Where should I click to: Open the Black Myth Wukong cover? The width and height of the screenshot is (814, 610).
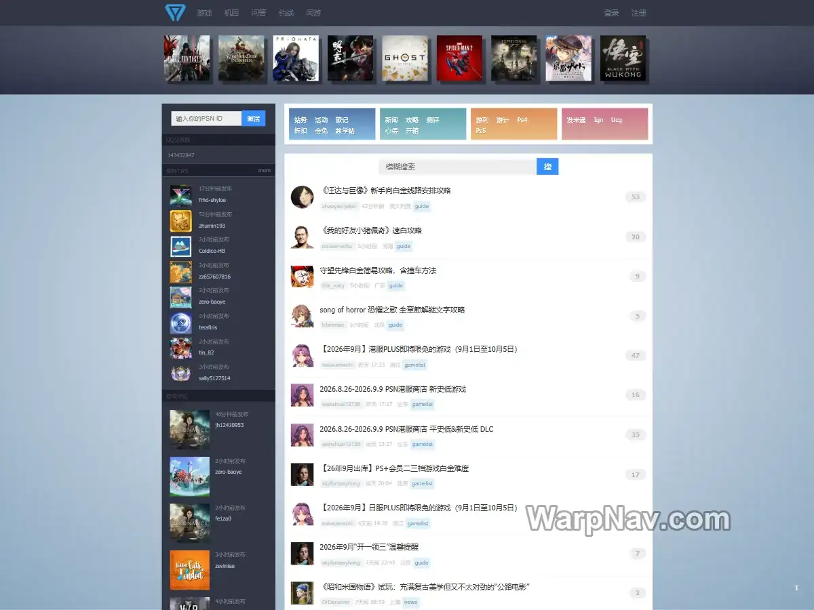click(x=623, y=58)
